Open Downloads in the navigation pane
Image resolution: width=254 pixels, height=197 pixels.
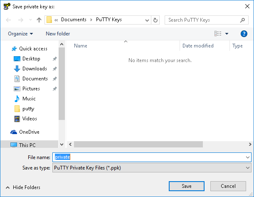coord(30,69)
